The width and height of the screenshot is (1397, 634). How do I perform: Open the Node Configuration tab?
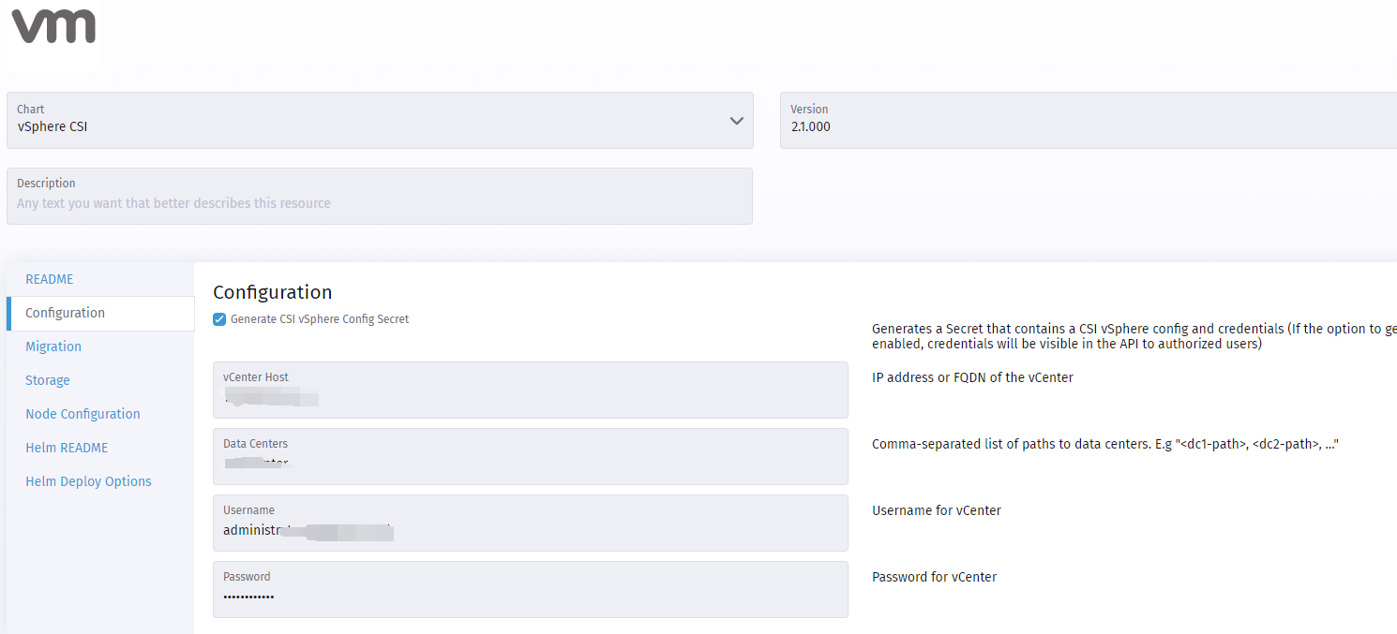tap(83, 414)
